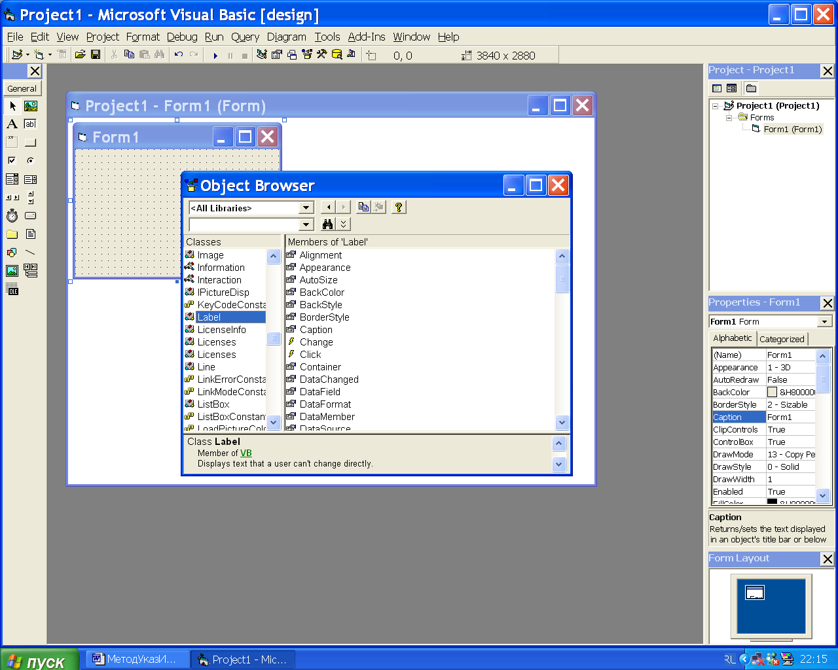Click the Help question-mark icon in Object Browser
The width and height of the screenshot is (838, 670).
click(x=398, y=207)
